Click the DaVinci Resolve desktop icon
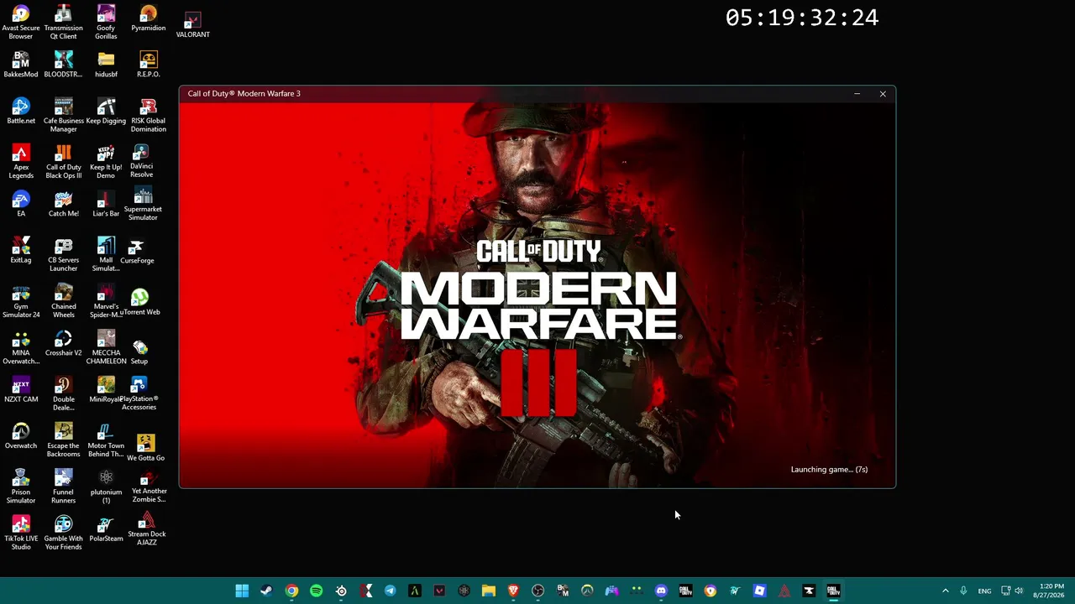 pyautogui.click(x=141, y=161)
